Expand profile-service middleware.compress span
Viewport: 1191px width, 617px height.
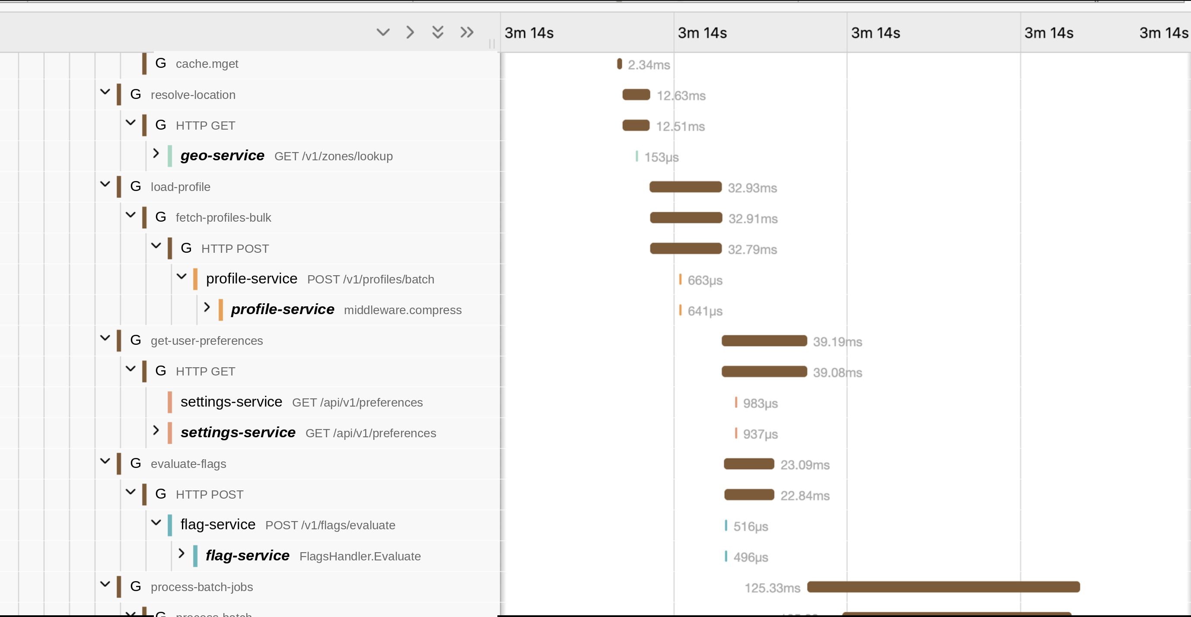[x=207, y=307]
